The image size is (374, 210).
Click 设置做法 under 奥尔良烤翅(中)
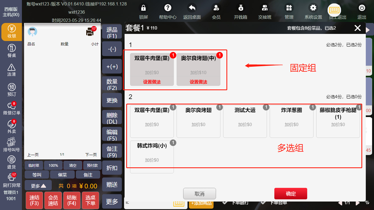pos(198,82)
